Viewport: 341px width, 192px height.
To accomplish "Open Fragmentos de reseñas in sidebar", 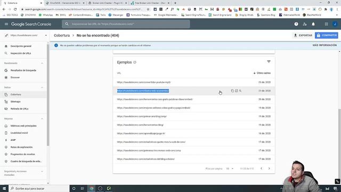I will pos(22,154).
